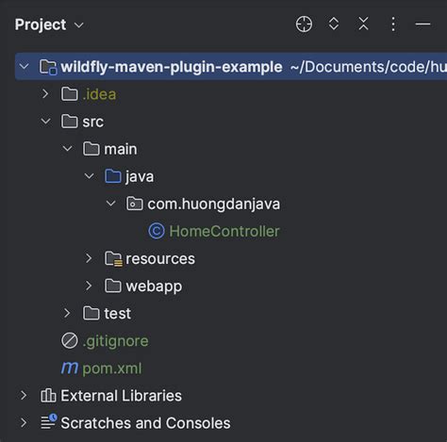Expand the webapp folder chevron
The height and width of the screenshot is (442, 447).
tap(89, 286)
